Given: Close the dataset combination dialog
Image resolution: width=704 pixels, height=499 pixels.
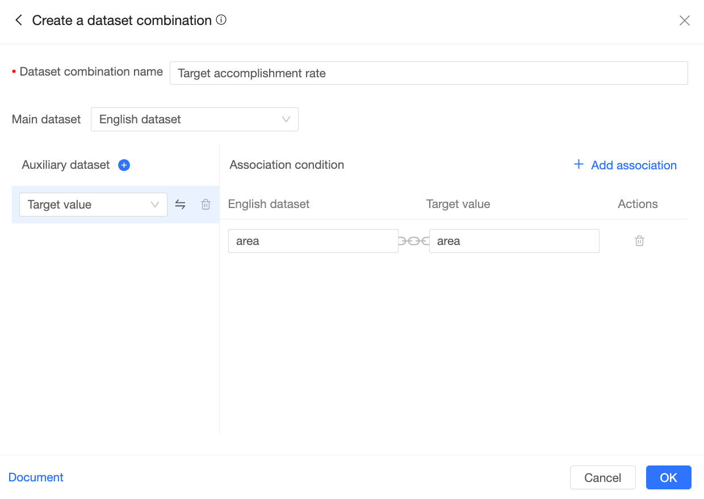Looking at the screenshot, I should tap(685, 20).
